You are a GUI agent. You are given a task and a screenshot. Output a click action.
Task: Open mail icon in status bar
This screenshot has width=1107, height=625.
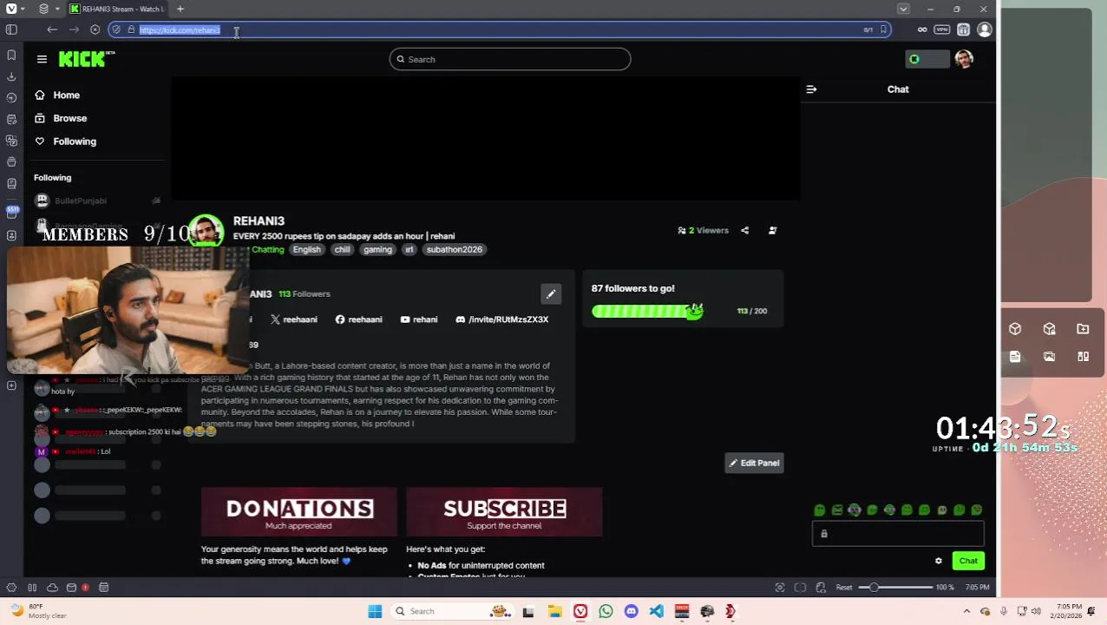tap(72, 588)
